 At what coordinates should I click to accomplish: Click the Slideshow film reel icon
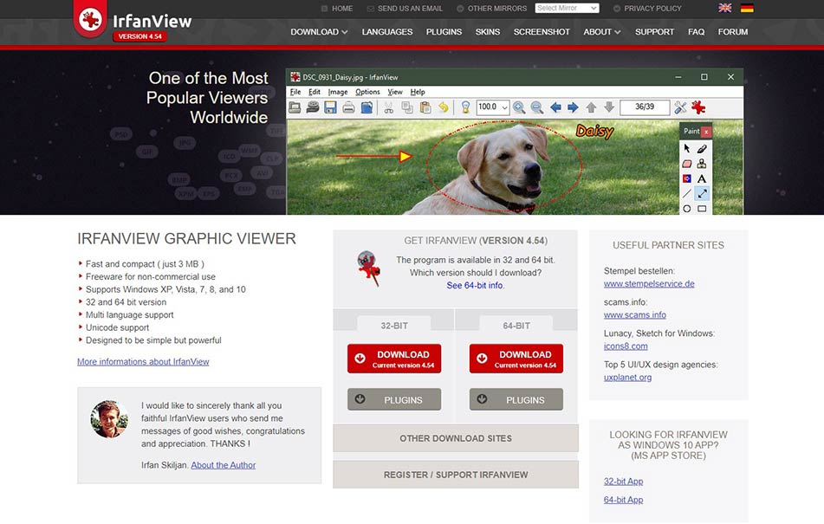(x=313, y=107)
